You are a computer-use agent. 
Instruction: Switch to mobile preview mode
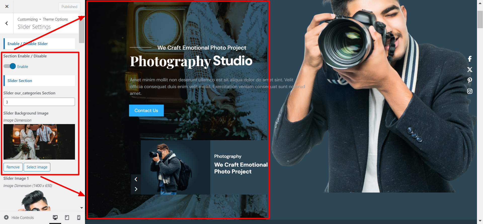pyautogui.click(x=78, y=217)
